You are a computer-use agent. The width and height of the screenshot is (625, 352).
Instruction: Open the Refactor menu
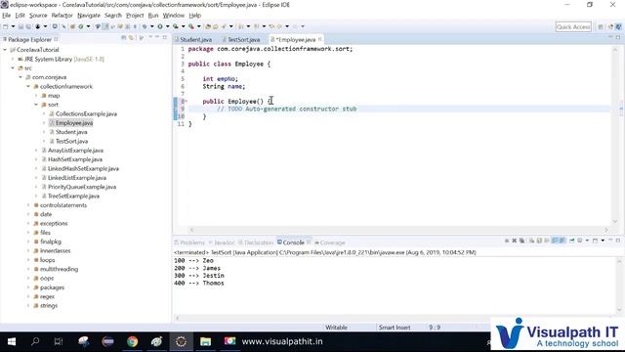(62, 16)
